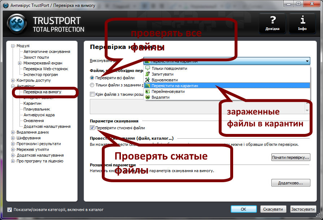Click the Почати перевірку button
The height and width of the screenshot is (220, 323).
[291, 157]
